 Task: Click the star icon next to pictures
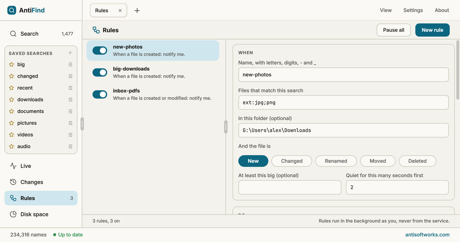point(11,123)
